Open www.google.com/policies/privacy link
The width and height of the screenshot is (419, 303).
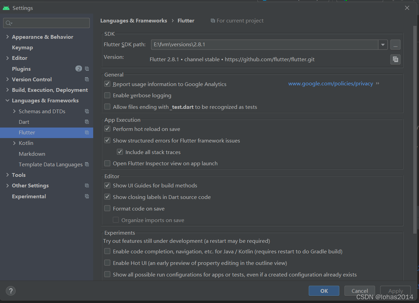point(331,84)
